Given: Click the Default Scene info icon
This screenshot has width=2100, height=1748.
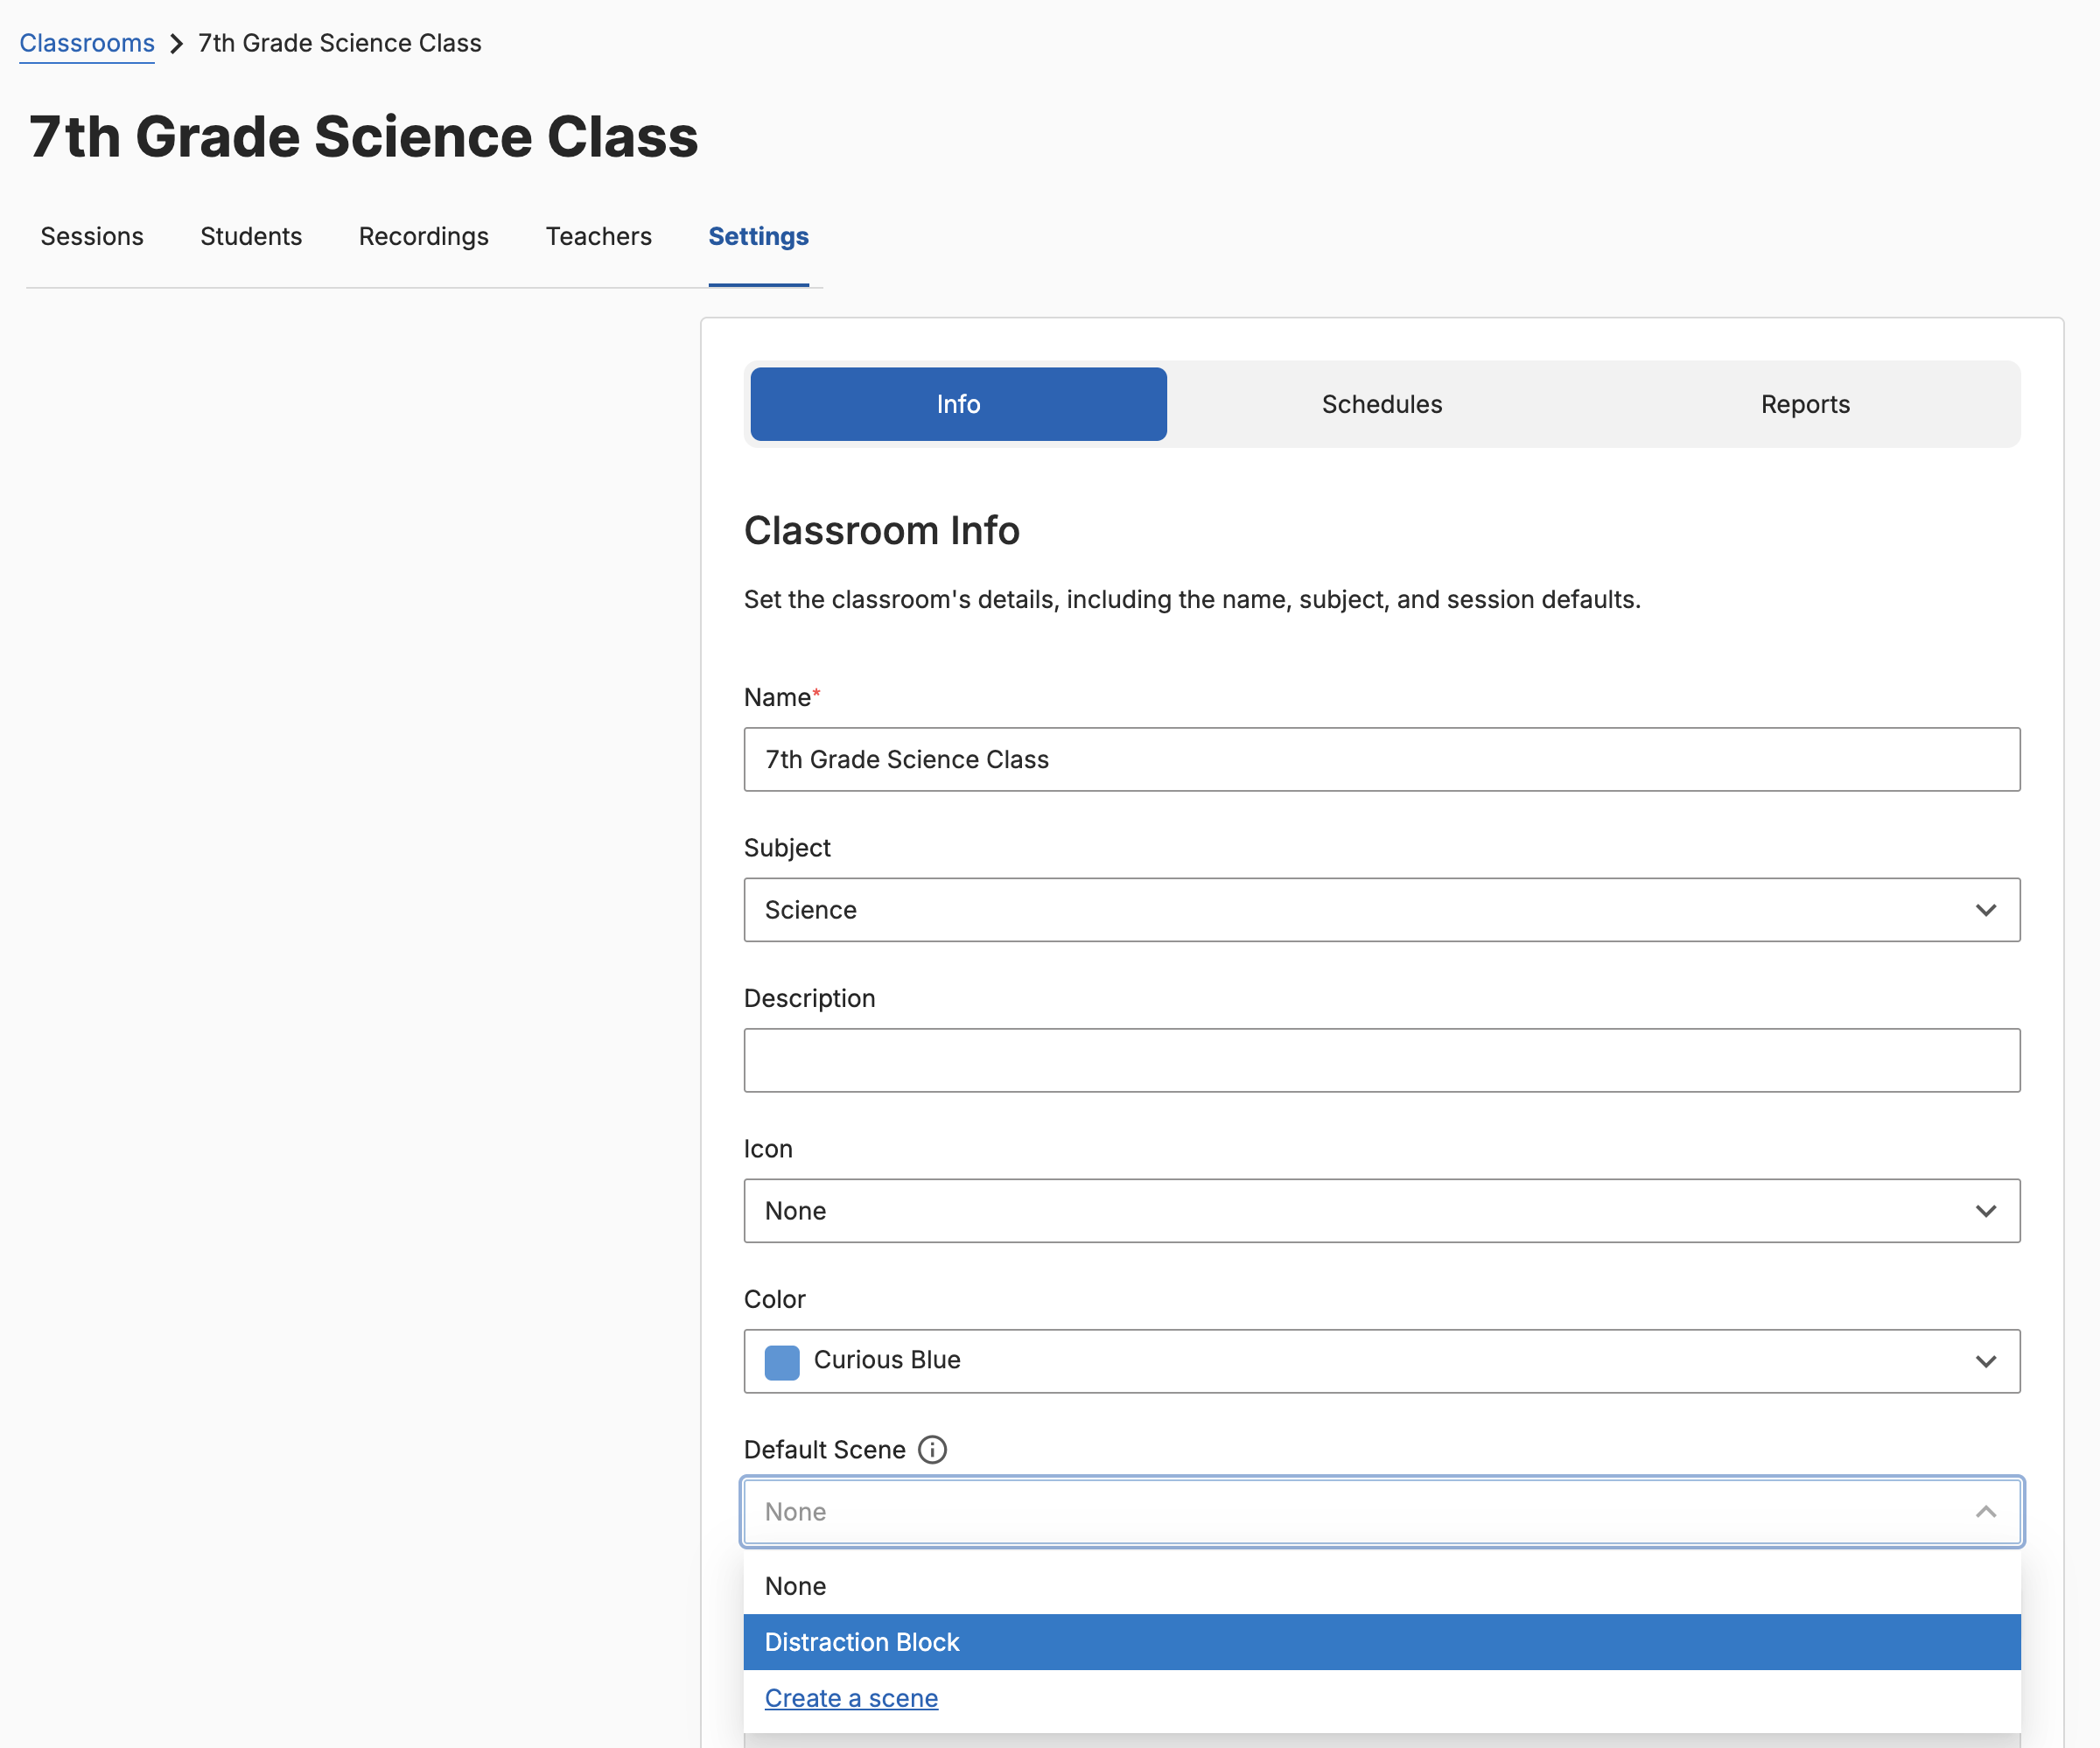Looking at the screenshot, I should coord(932,1449).
